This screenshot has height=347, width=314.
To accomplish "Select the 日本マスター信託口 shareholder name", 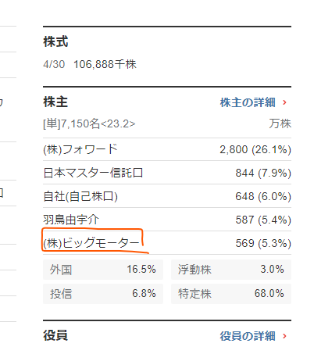I will [x=93, y=173].
